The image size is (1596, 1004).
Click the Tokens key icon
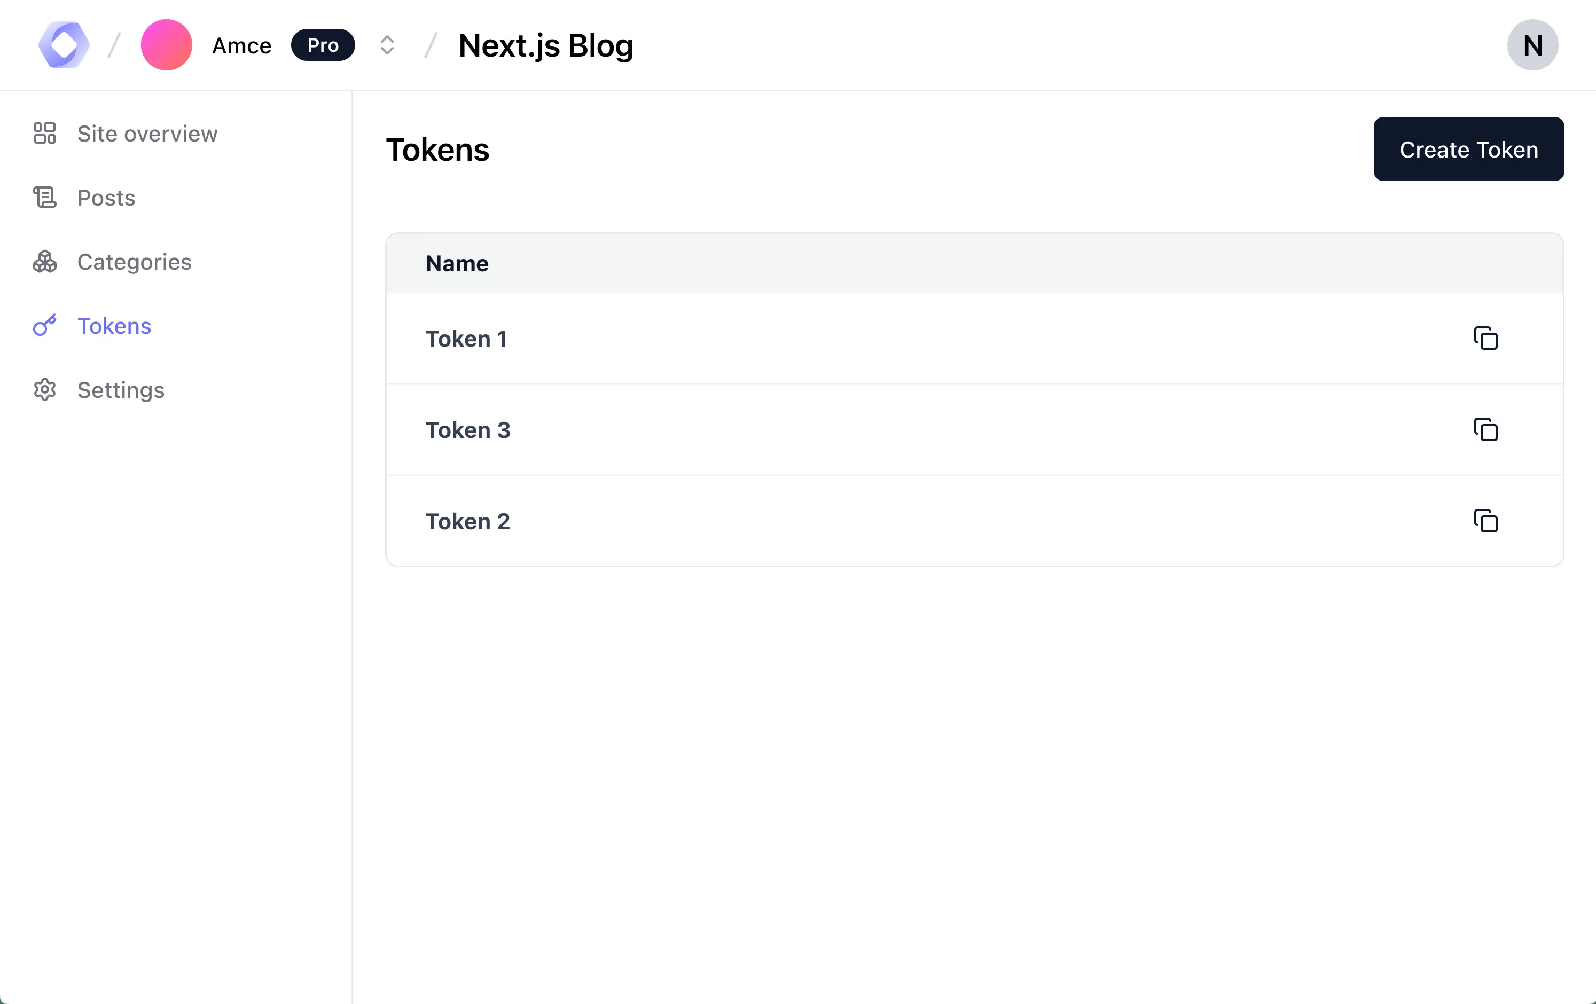(x=44, y=325)
